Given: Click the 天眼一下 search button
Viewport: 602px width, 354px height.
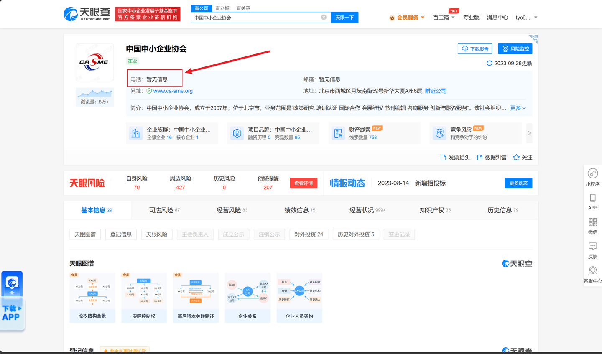Looking at the screenshot, I should pos(345,18).
